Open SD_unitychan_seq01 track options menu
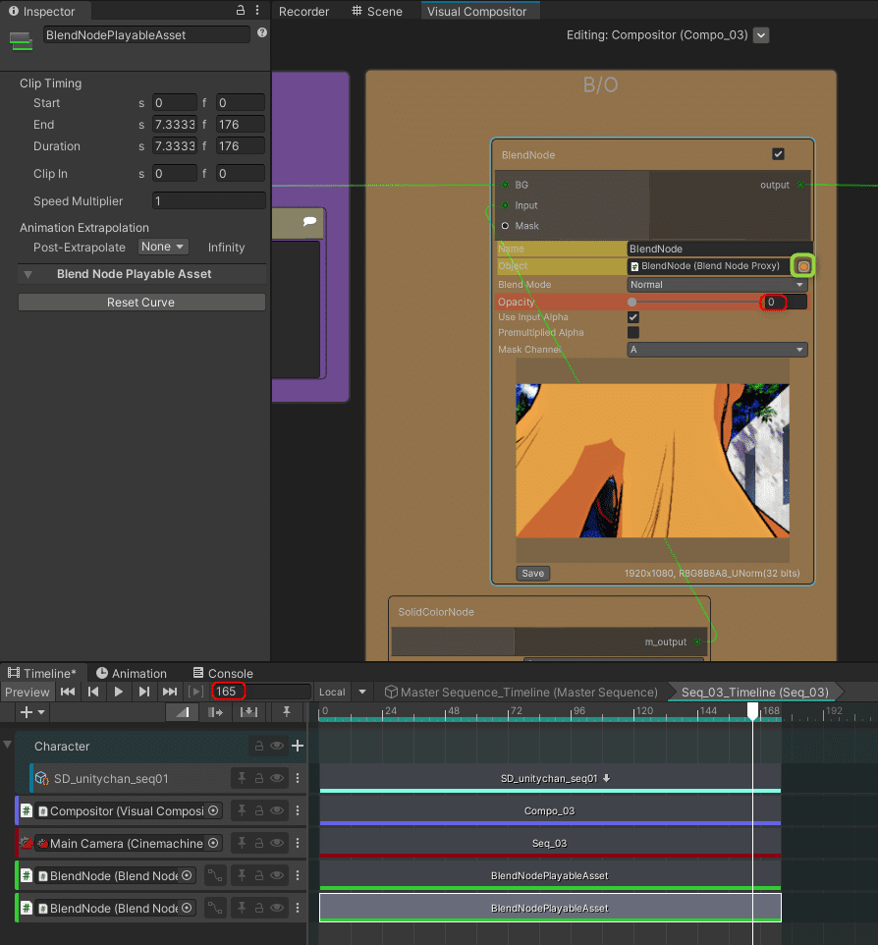Image resolution: width=878 pixels, height=945 pixels. (298, 778)
